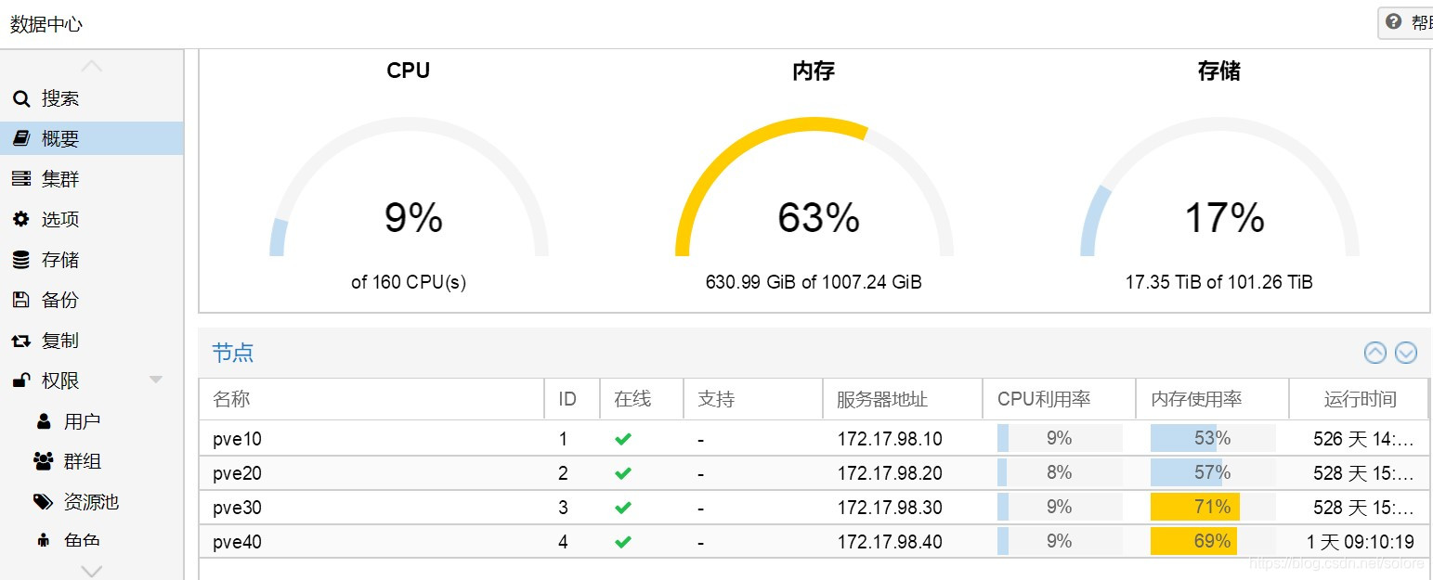1433x580 pixels.
Task: Sort by the 在线 column header
Action: point(642,399)
